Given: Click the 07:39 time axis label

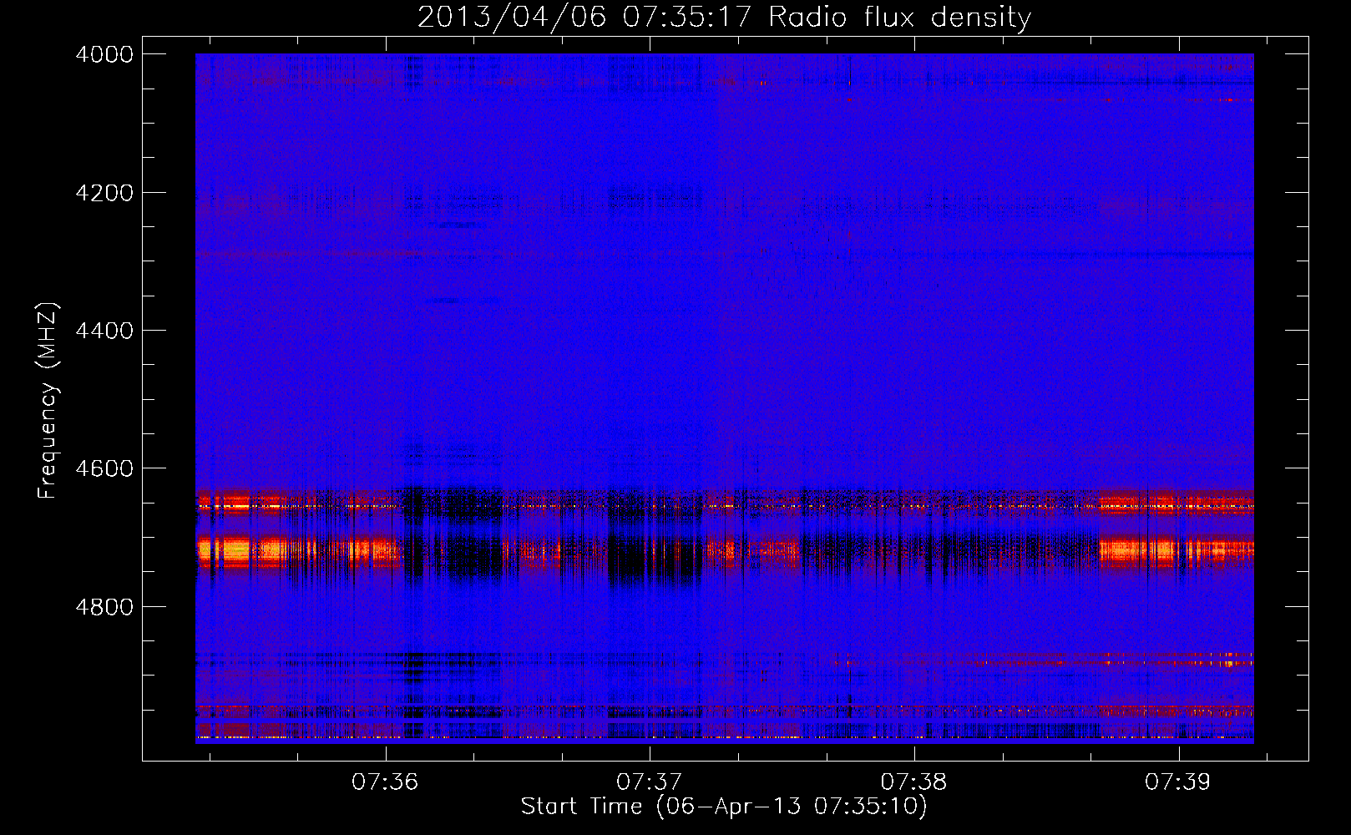Looking at the screenshot, I should coord(1177,782).
